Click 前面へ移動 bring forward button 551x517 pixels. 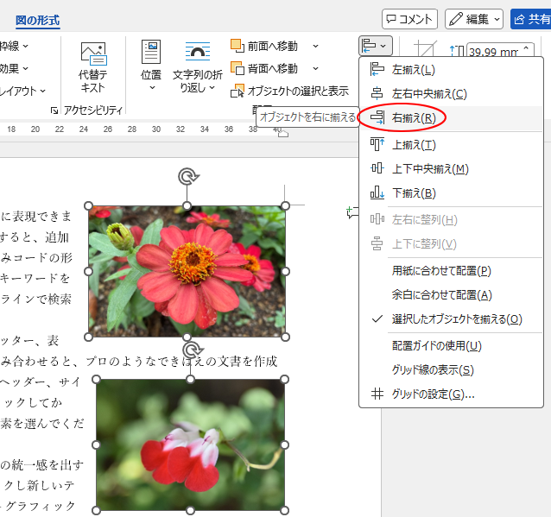coord(264,46)
